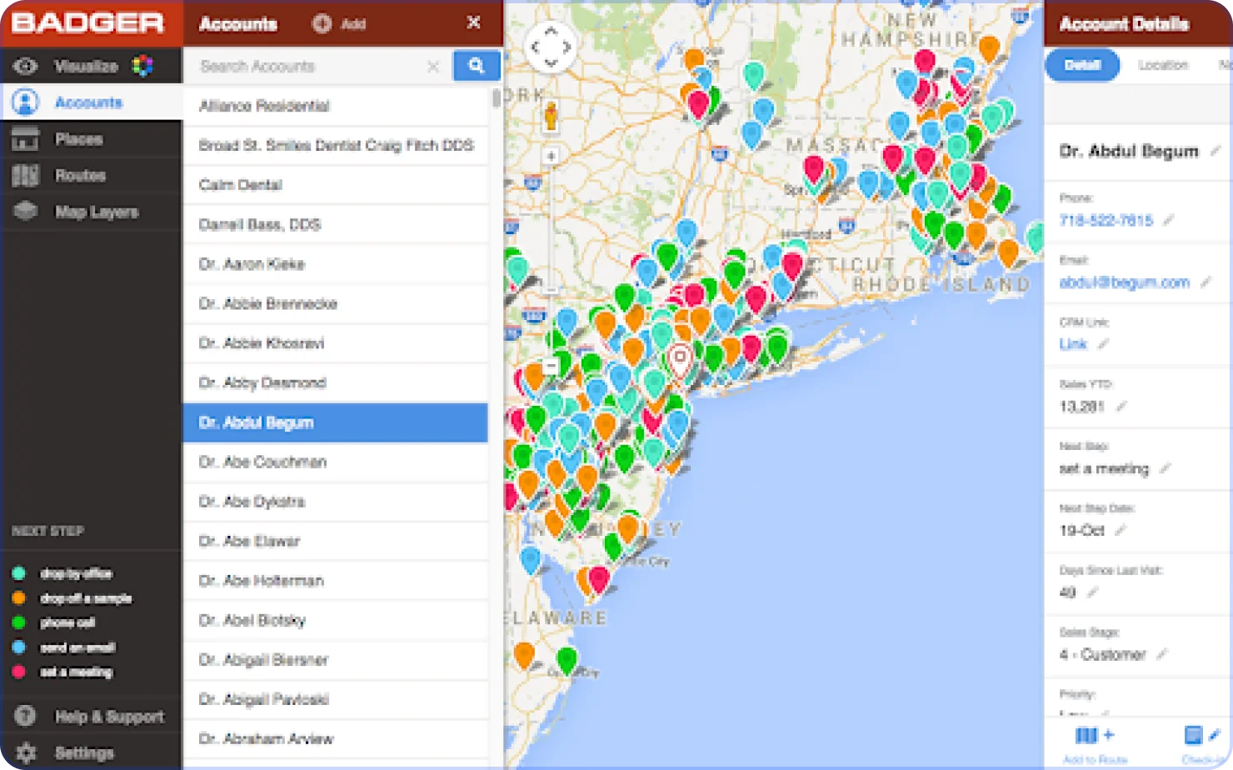Edit the Sales Stage pencil icon

pos(1161,654)
